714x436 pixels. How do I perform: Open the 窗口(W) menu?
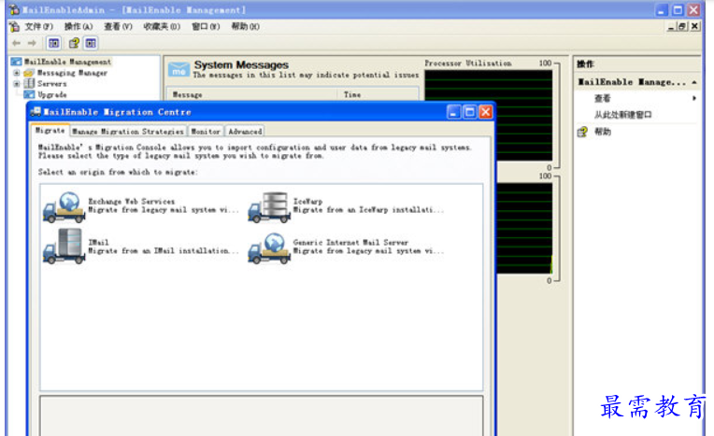pyautogui.click(x=206, y=26)
